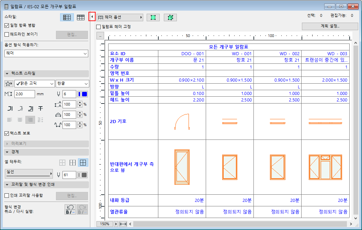
Task: Select the 2D 기호 row header
Action: coord(133,121)
